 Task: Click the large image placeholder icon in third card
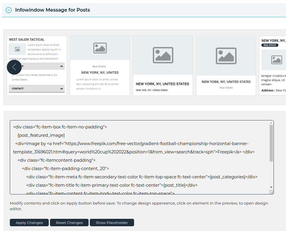coord(163,55)
